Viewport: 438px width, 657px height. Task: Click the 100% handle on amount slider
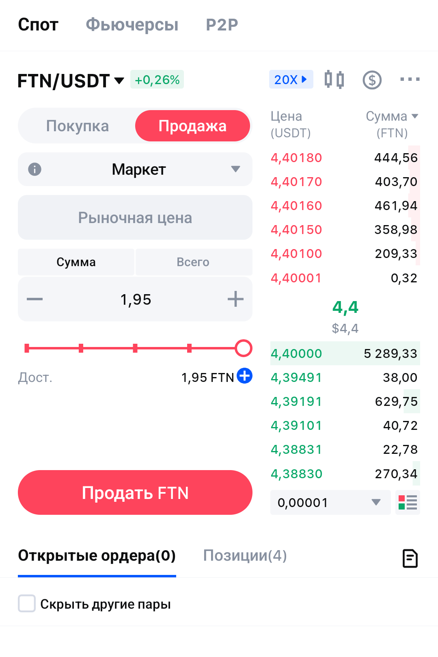click(x=244, y=348)
